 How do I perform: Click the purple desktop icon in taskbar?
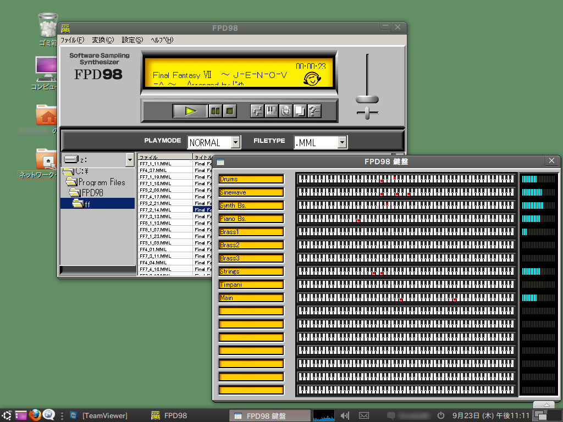point(20,415)
